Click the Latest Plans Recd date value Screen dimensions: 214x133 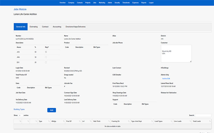(x=168, y=87)
